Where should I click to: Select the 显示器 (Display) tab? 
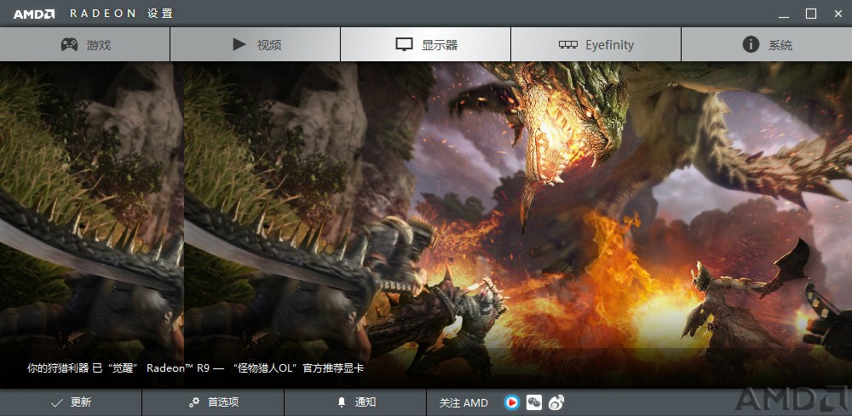coord(425,44)
